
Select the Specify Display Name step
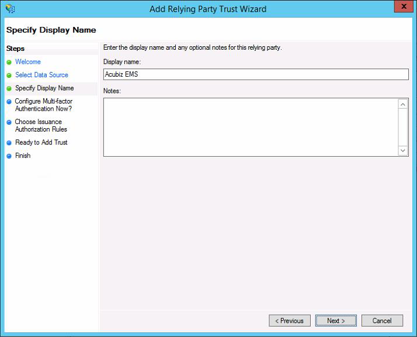tap(44, 88)
